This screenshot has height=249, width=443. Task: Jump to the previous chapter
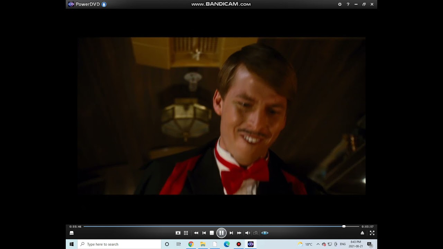(x=204, y=233)
